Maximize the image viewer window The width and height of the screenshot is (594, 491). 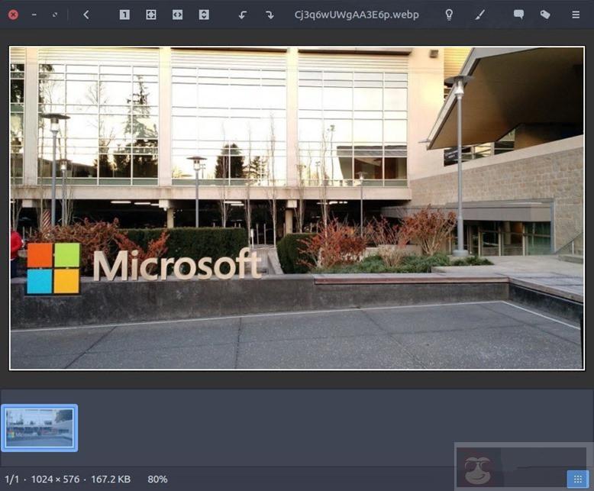(54, 15)
